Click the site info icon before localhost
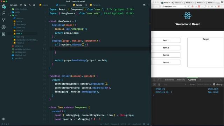Viewport: 224px width, 126px height. [163, 6]
